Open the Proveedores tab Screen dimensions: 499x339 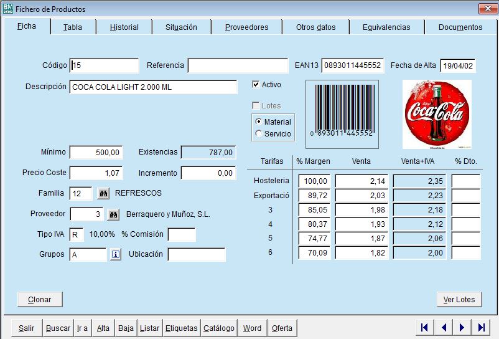[x=246, y=27]
